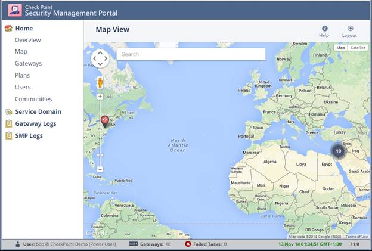Click the Street View pegman icon
The width and height of the screenshot is (372, 251).
(100, 82)
